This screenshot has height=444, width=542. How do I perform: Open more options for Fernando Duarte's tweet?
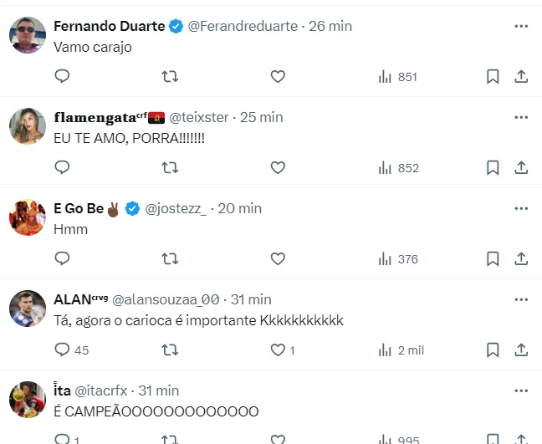point(521,26)
